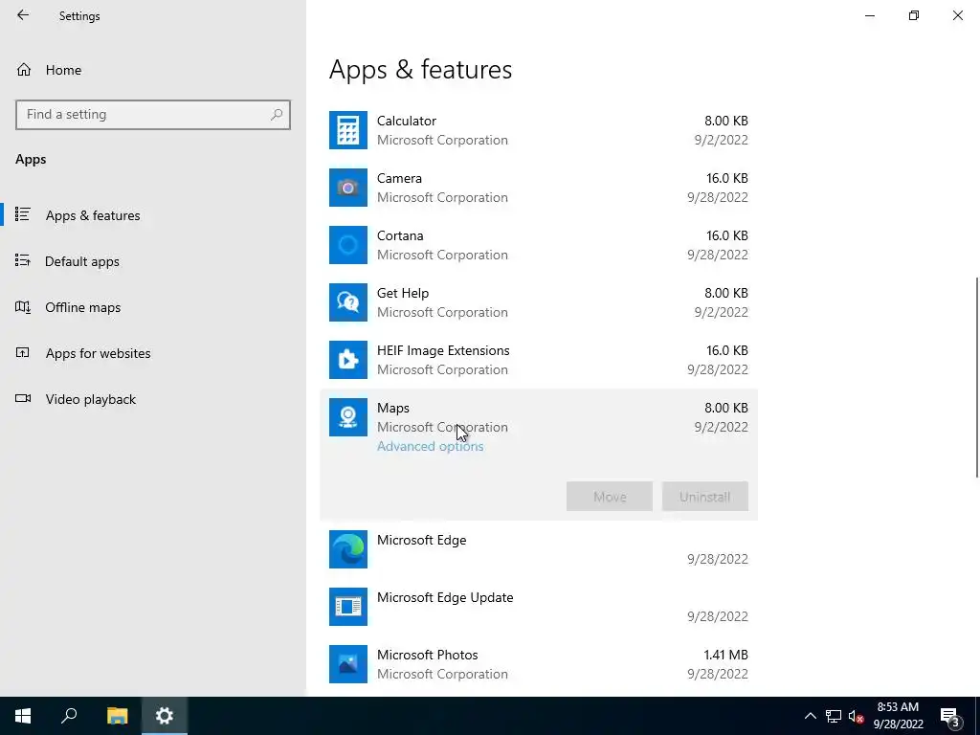
Task: Click the Maps app icon
Action: tap(348, 417)
